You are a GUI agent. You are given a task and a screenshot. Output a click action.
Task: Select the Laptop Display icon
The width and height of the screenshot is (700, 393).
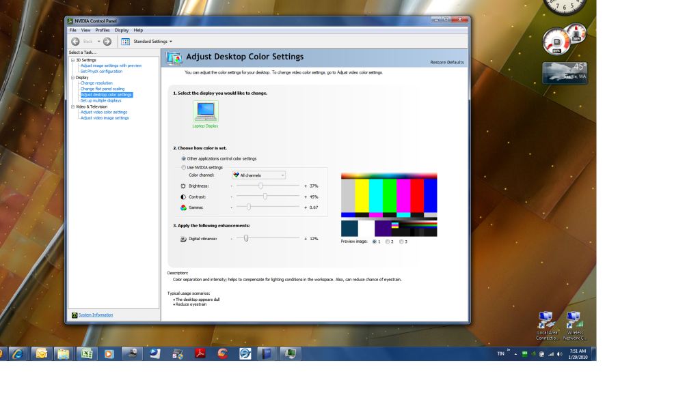tap(205, 111)
